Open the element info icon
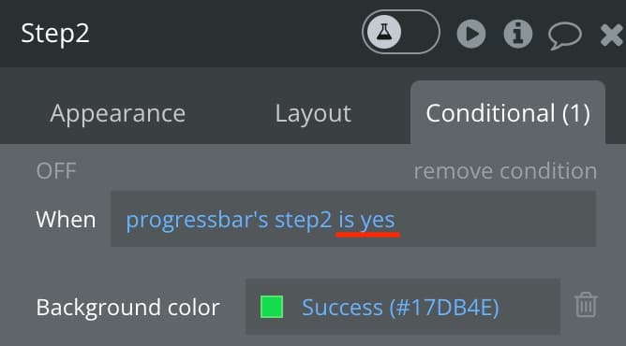626x346 pixels. coord(518,34)
